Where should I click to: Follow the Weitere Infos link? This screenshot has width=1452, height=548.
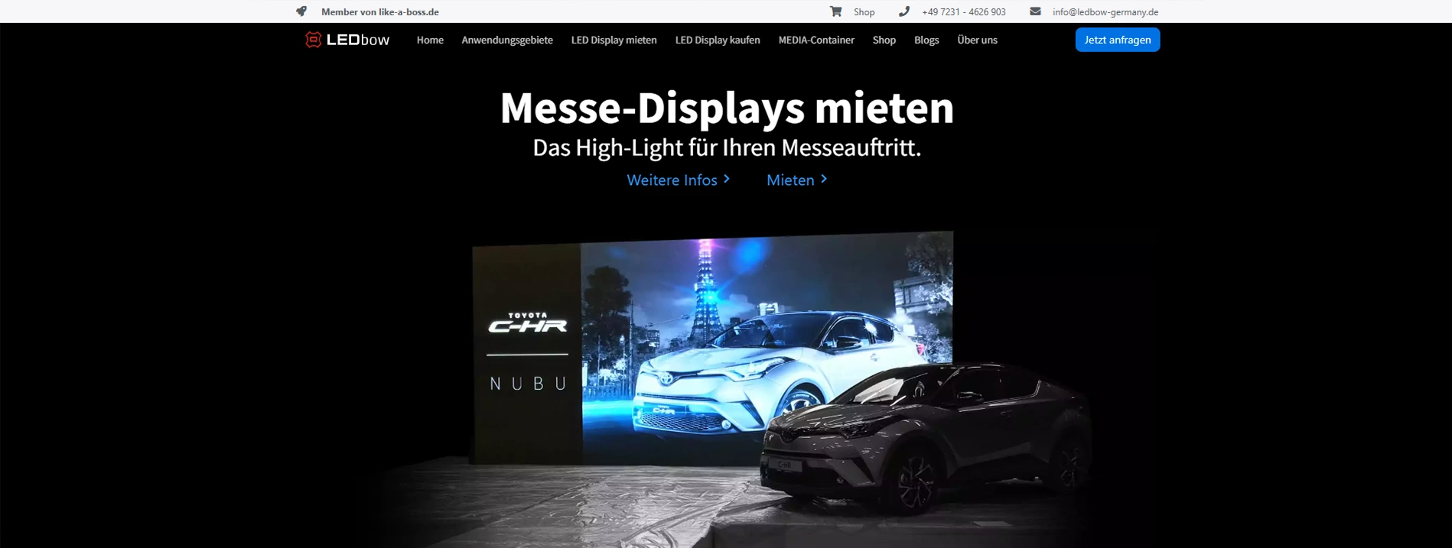pos(672,180)
